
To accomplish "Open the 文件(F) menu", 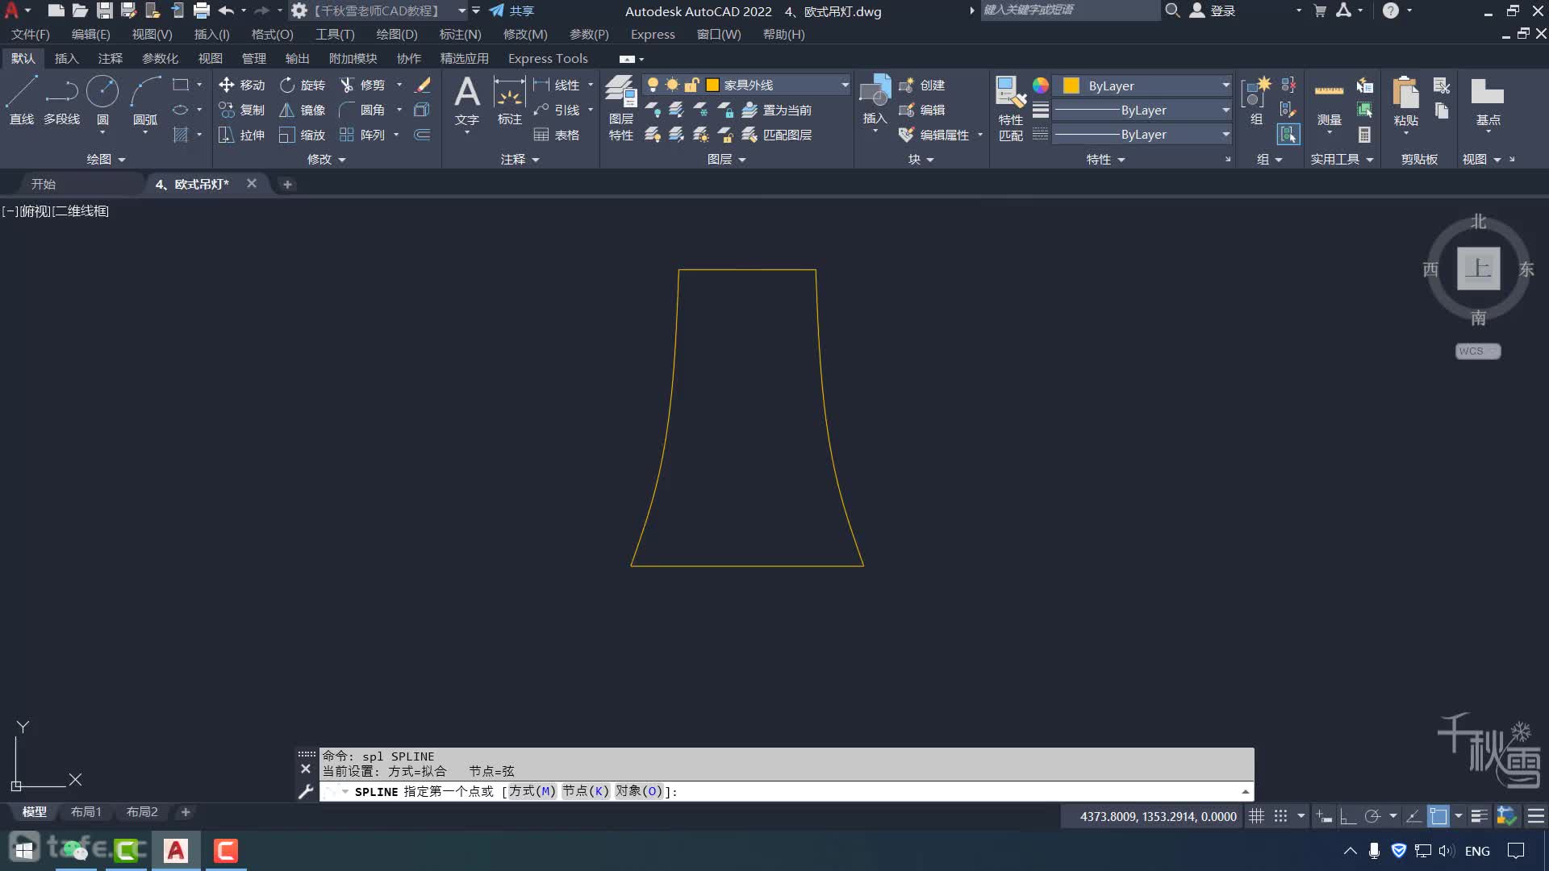I will 30,34.
